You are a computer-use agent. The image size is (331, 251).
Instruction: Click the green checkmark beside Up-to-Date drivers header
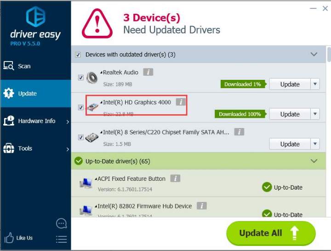79,161
